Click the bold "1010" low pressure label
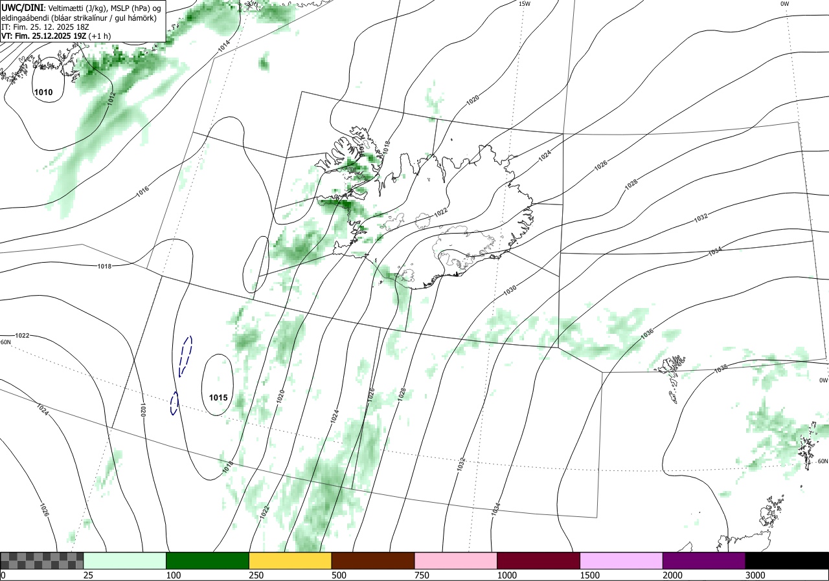The width and height of the screenshot is (829, 581). (x=43, y=93)
